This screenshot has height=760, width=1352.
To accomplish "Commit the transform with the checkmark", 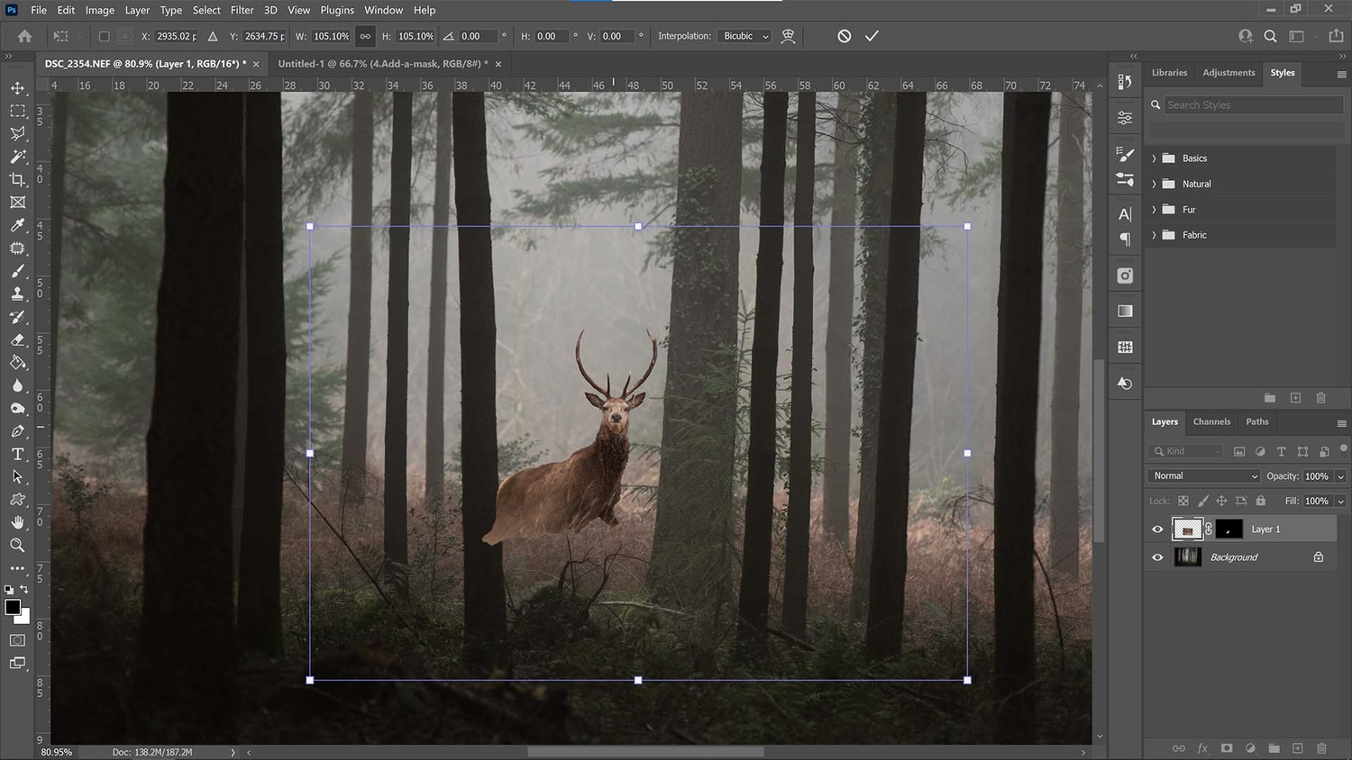I will [872, 36].
